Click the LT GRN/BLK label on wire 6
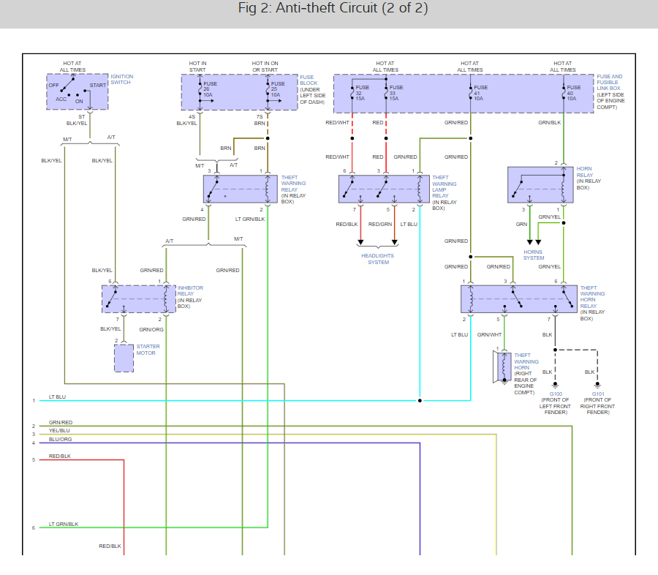The width and height of the screenshot is (658, 575). tap(64, 525)
